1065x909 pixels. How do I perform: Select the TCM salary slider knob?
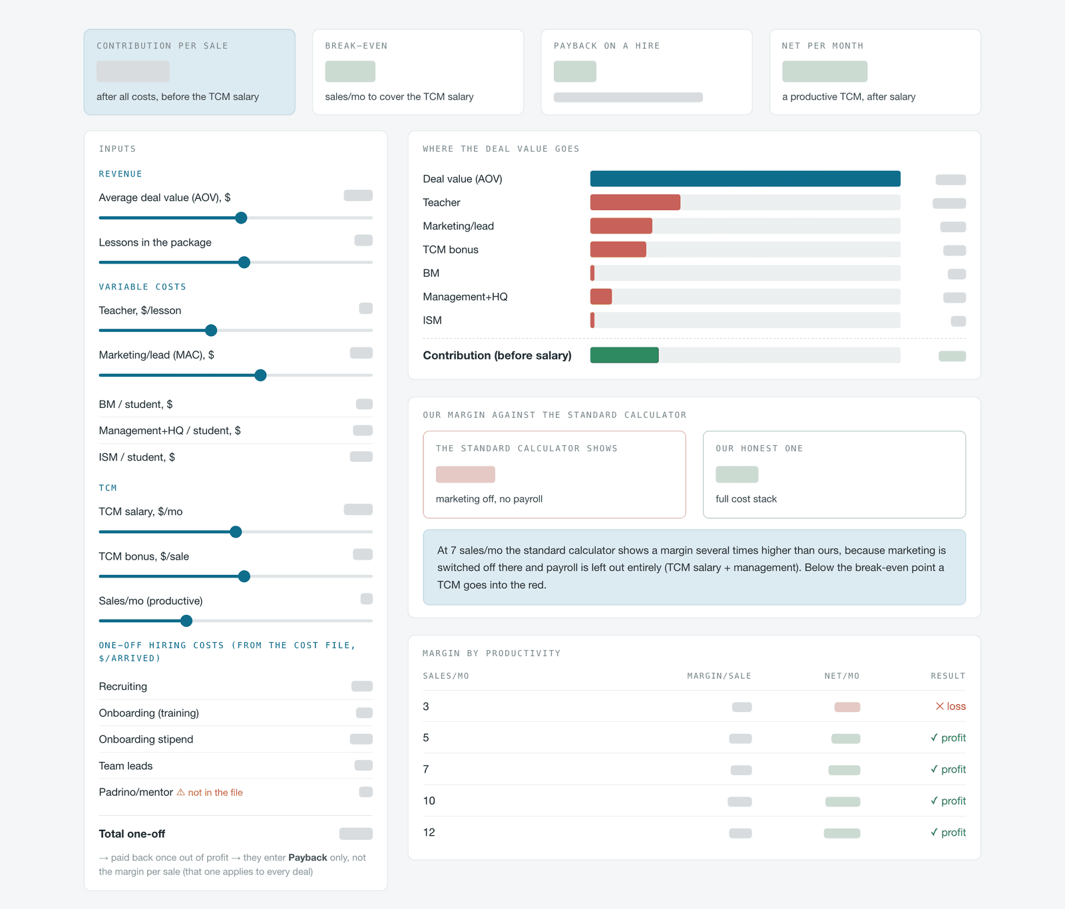pos(236,532)
